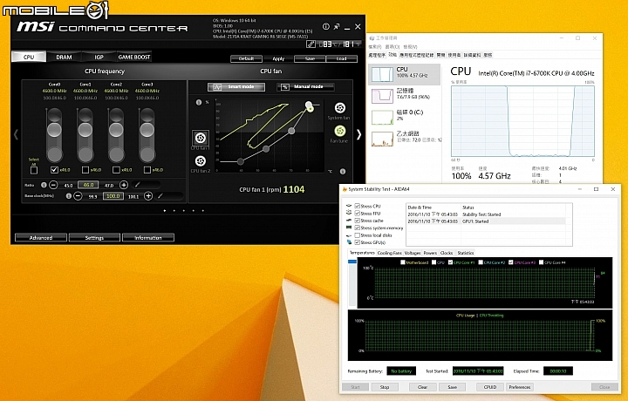Click the pencil icon next to temperature readout
Image resolution: width=628 pixels, height=401 pixels.
click(311, 44)
